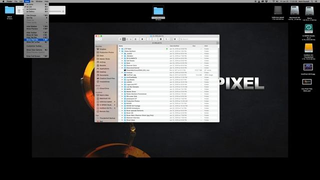The image size is (320, 180).
Task: Select the Iron Pixel Title Slate.psd thumbnail
Action: [x=307, y=82]
